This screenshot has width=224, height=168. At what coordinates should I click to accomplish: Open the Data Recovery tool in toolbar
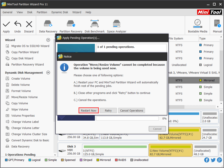click(x=48, y=26)
